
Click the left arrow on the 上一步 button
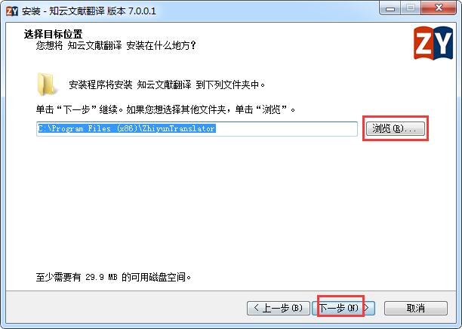coord(257,308)
